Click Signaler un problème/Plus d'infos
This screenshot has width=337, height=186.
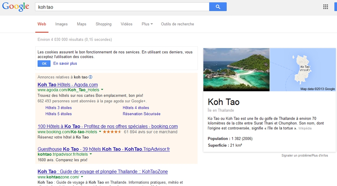coord(304,155)
